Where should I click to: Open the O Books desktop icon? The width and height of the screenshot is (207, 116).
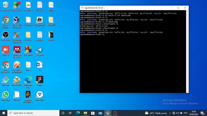51,36
